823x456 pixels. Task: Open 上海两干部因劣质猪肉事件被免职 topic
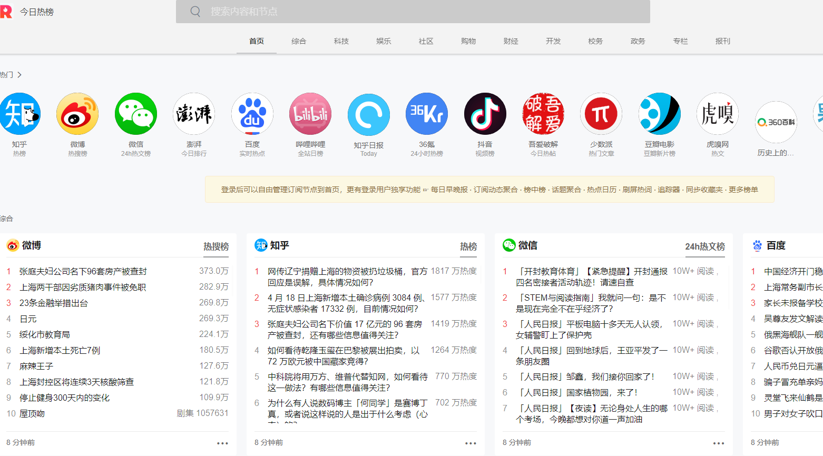coord(83,287)
